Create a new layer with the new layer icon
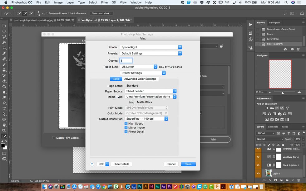The image size is (306, 191). tap(293, 180)
